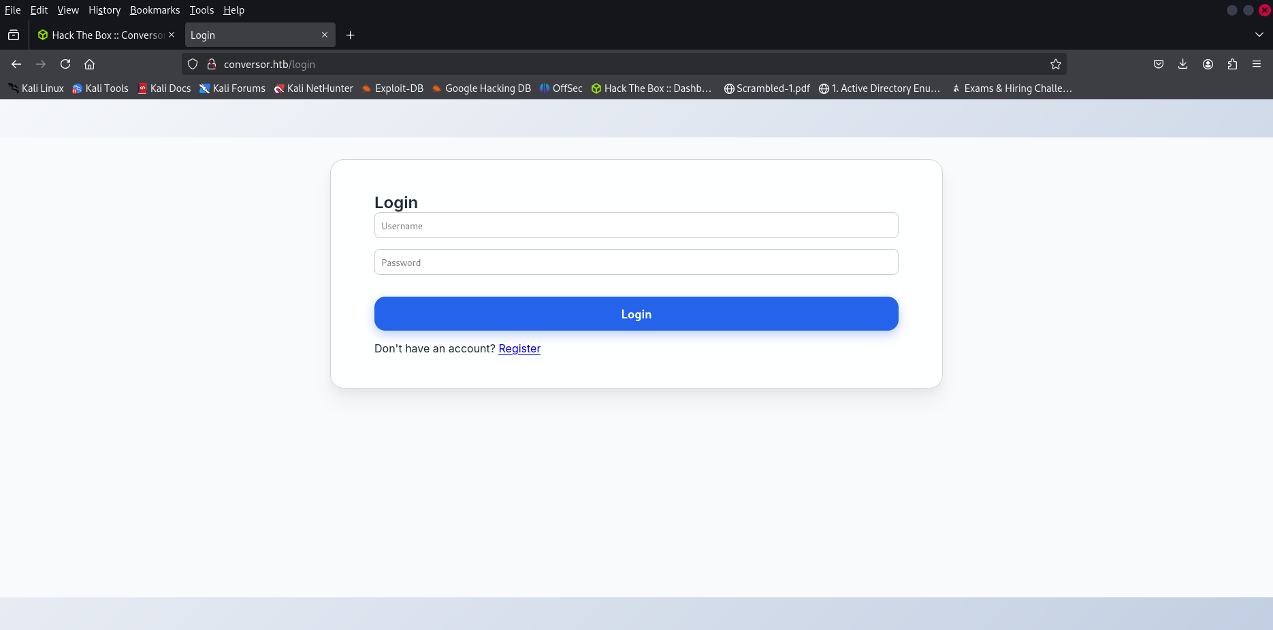Click the tracking protection shield icon
The height and width of the screenshot is (630, 1273).
(192, 63)
